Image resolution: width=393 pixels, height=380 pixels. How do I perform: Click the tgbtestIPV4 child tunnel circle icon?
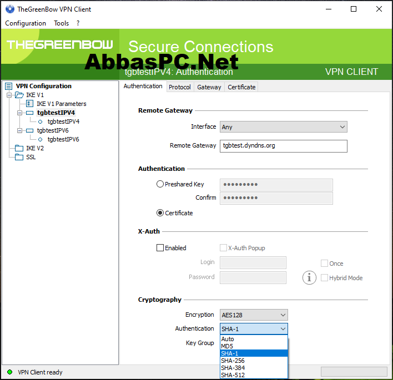40,121
